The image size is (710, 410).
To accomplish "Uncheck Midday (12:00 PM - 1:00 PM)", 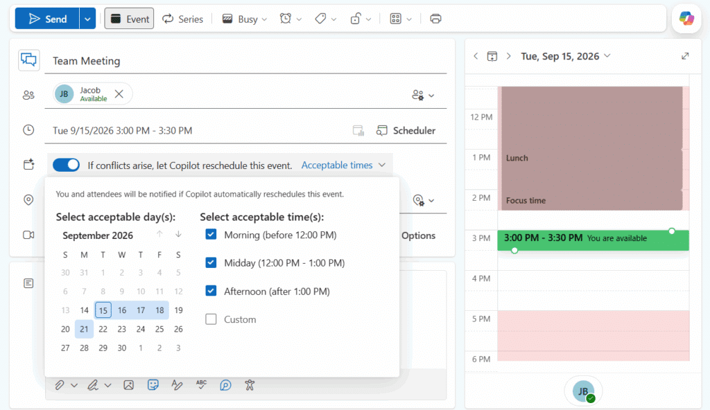I will pyautogui.click(x=211, y=262).
